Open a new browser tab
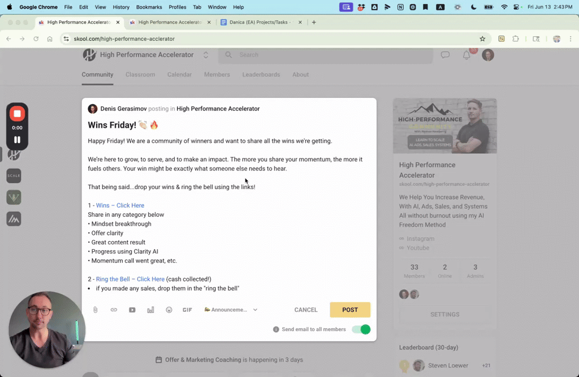 pyautogui.click(x=314, y=22)
